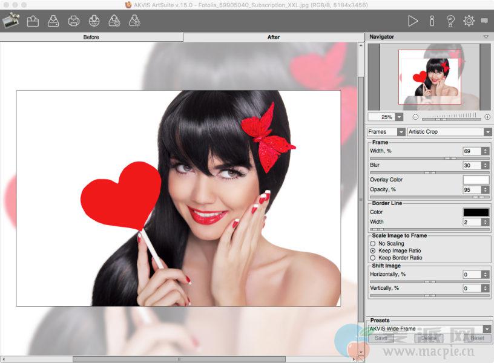Click the Open image icon in toolbar
Screen dimensions: 494x363
coord(33,22)
